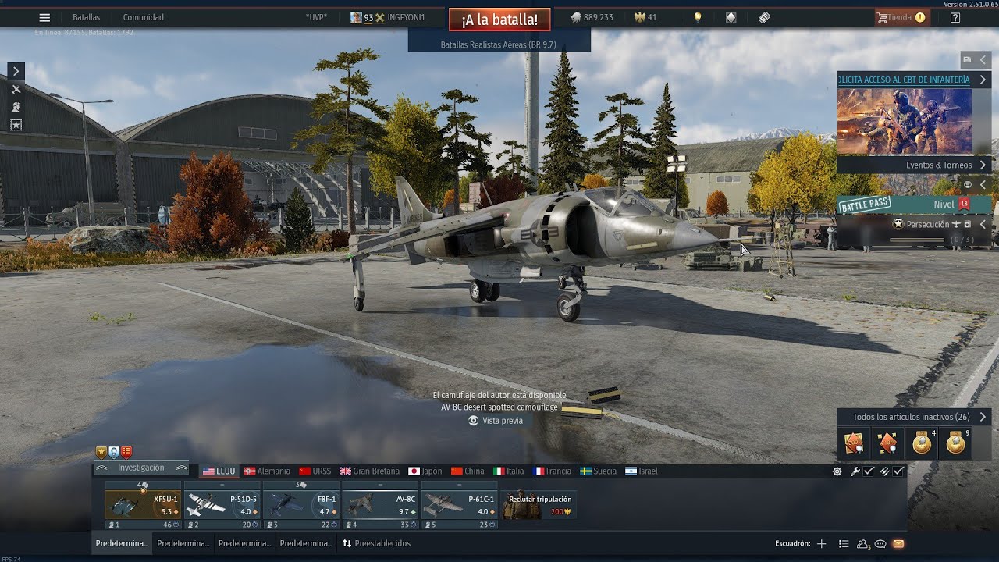Open the Battle Pass Nivel banner

click(914, 204)
